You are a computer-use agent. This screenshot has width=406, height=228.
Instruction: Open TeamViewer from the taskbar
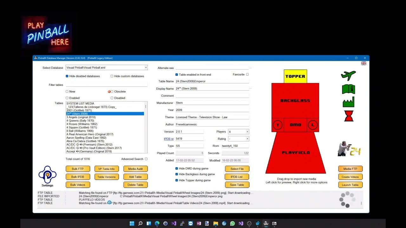(191, 223)
